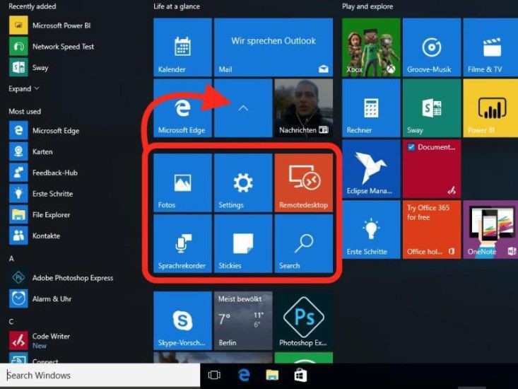This screenshot has width=518, height=389.
Task: Open Task View on the taskbar
Action: (x=214, y=375)
